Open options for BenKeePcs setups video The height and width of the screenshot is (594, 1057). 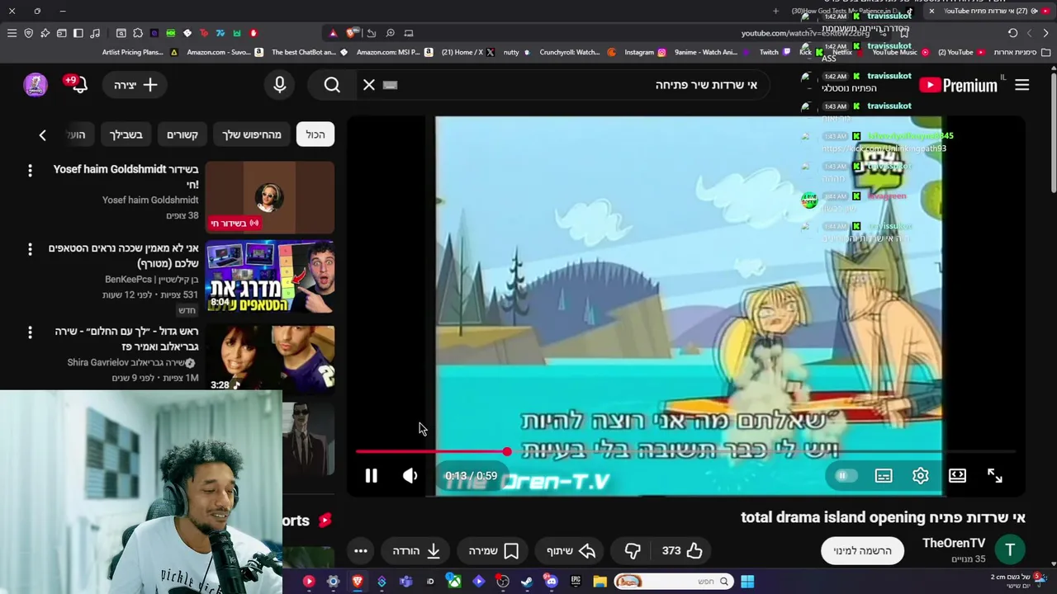pyautogui.click(x=30, y=249)
